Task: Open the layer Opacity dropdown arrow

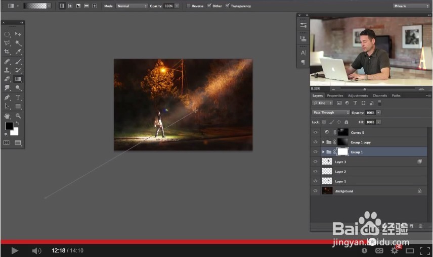Action: (x=378, y=113)
